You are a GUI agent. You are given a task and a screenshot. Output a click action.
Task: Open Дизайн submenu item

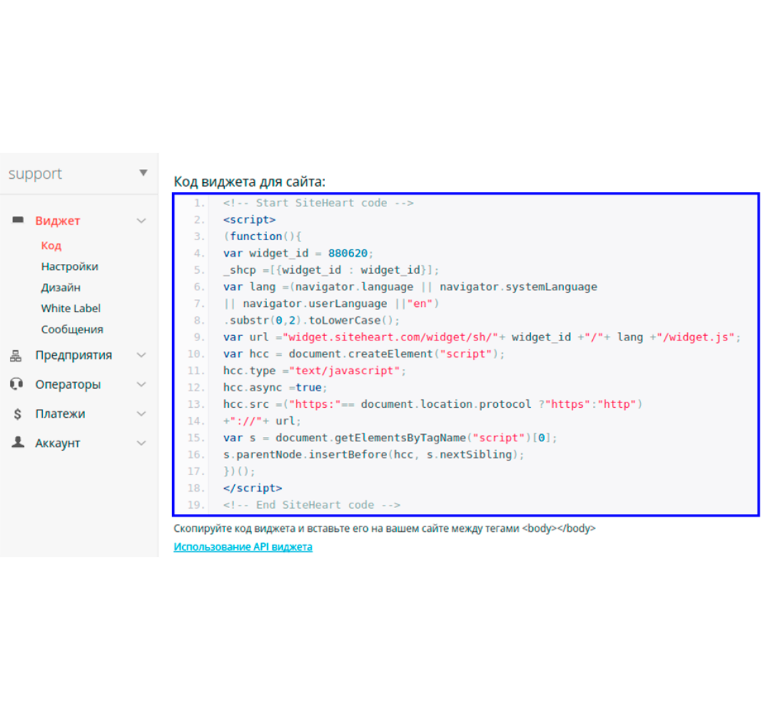pos(61,287)
